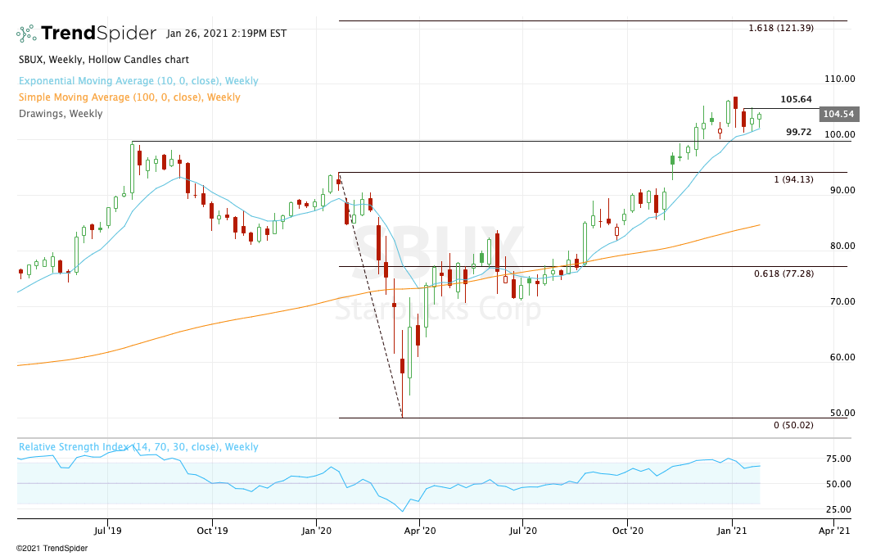Click the Fibonacci 0 (50.02) label
This screenshot has width=876, height=556.
[794, 425]
